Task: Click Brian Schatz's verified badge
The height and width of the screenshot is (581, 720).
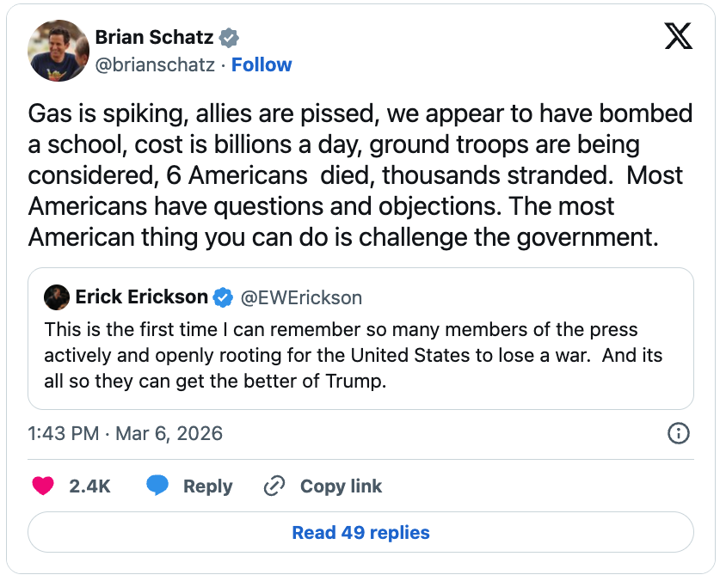Action: 229,38
